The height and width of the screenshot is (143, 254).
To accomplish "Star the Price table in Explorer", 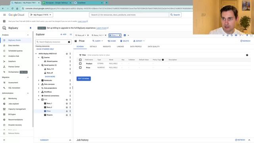I will click(x=67, y=111).
